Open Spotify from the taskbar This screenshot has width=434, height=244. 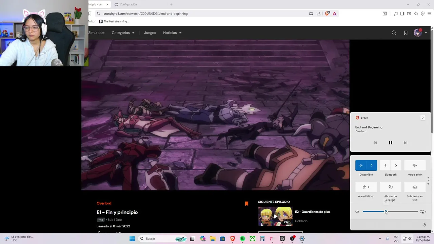(242, 239)
